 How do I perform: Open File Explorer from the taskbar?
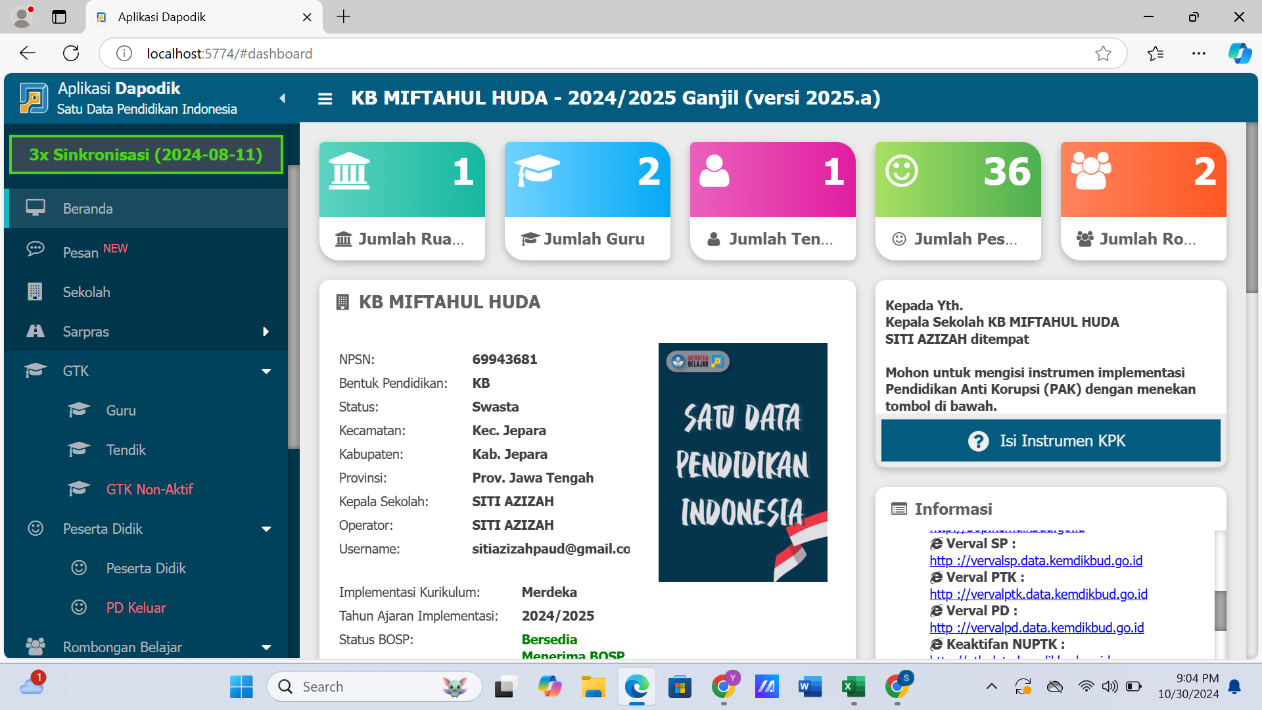pos(593,687)
